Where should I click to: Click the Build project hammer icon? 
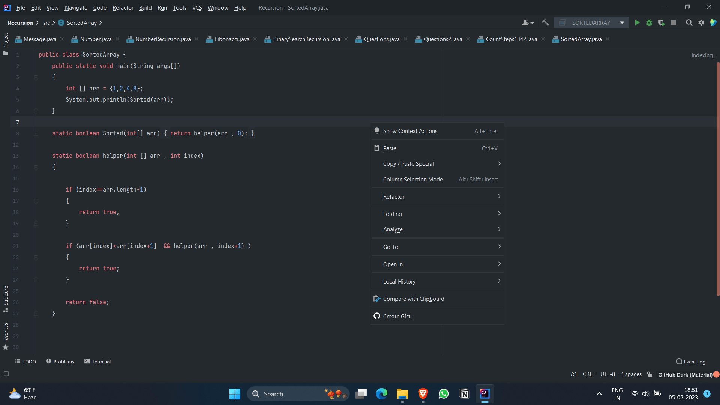click(545, 23)
